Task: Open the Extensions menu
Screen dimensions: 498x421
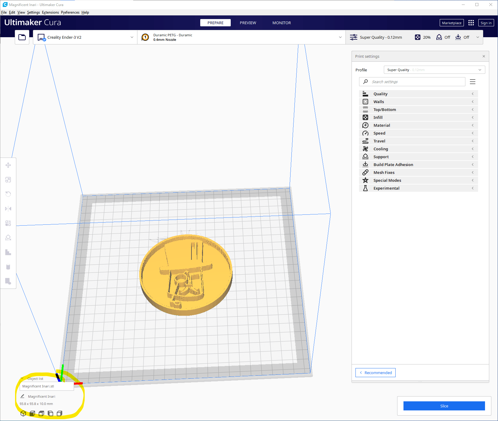Action: pos(50,12)
